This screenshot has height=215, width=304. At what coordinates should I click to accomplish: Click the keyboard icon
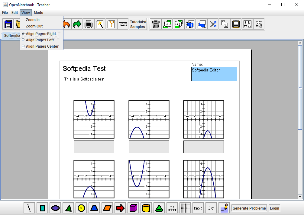coord(123,24)
